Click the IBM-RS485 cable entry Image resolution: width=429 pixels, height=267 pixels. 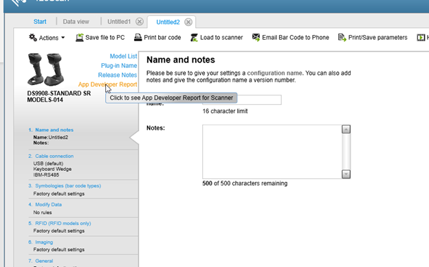coord(46,175)
